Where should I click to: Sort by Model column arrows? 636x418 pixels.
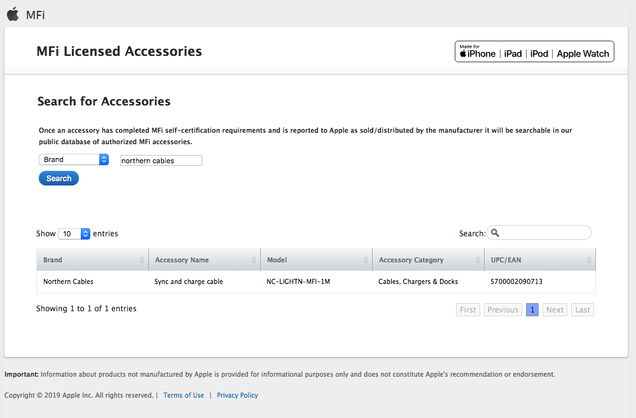[x=366, y=260]
